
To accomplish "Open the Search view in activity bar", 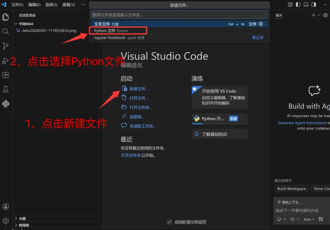I will point(5,31).
